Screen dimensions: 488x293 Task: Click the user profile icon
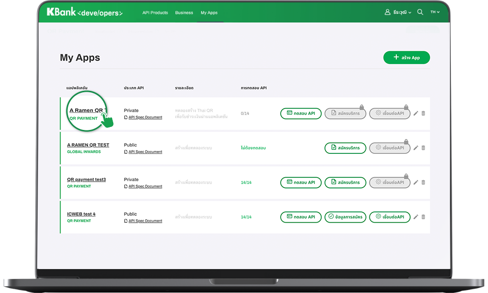click(387, 12)
